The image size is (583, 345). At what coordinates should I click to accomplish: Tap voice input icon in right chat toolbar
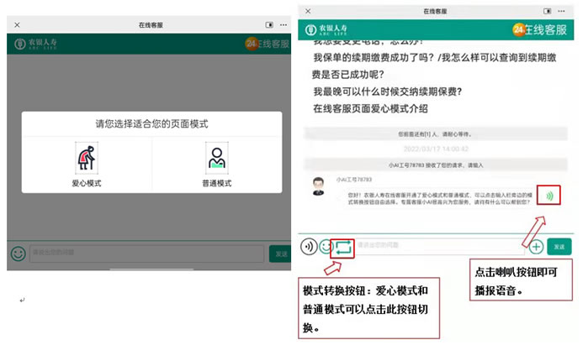[x=310, y=247]
